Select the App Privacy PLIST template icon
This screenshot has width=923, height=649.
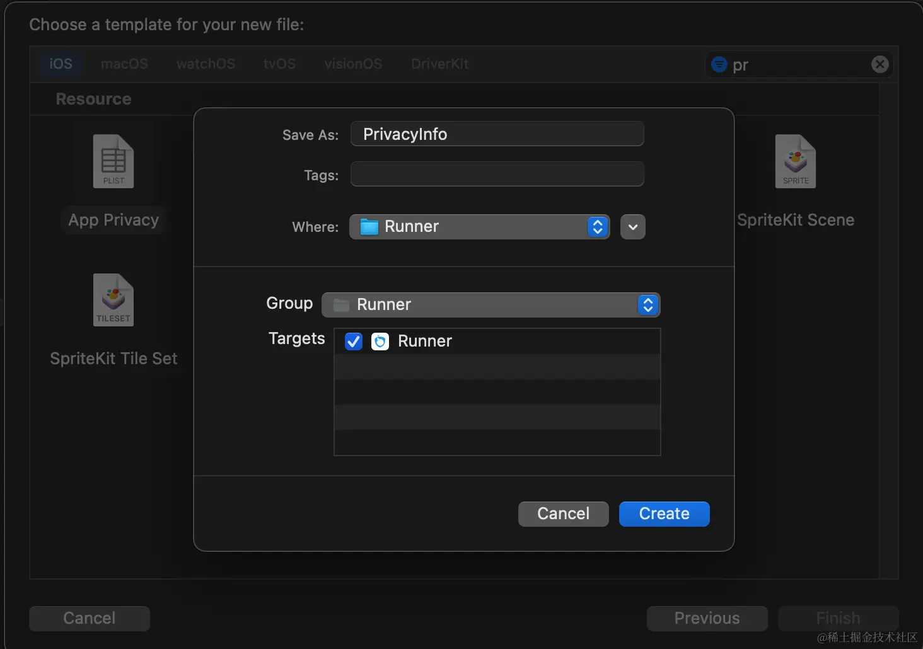113,161
